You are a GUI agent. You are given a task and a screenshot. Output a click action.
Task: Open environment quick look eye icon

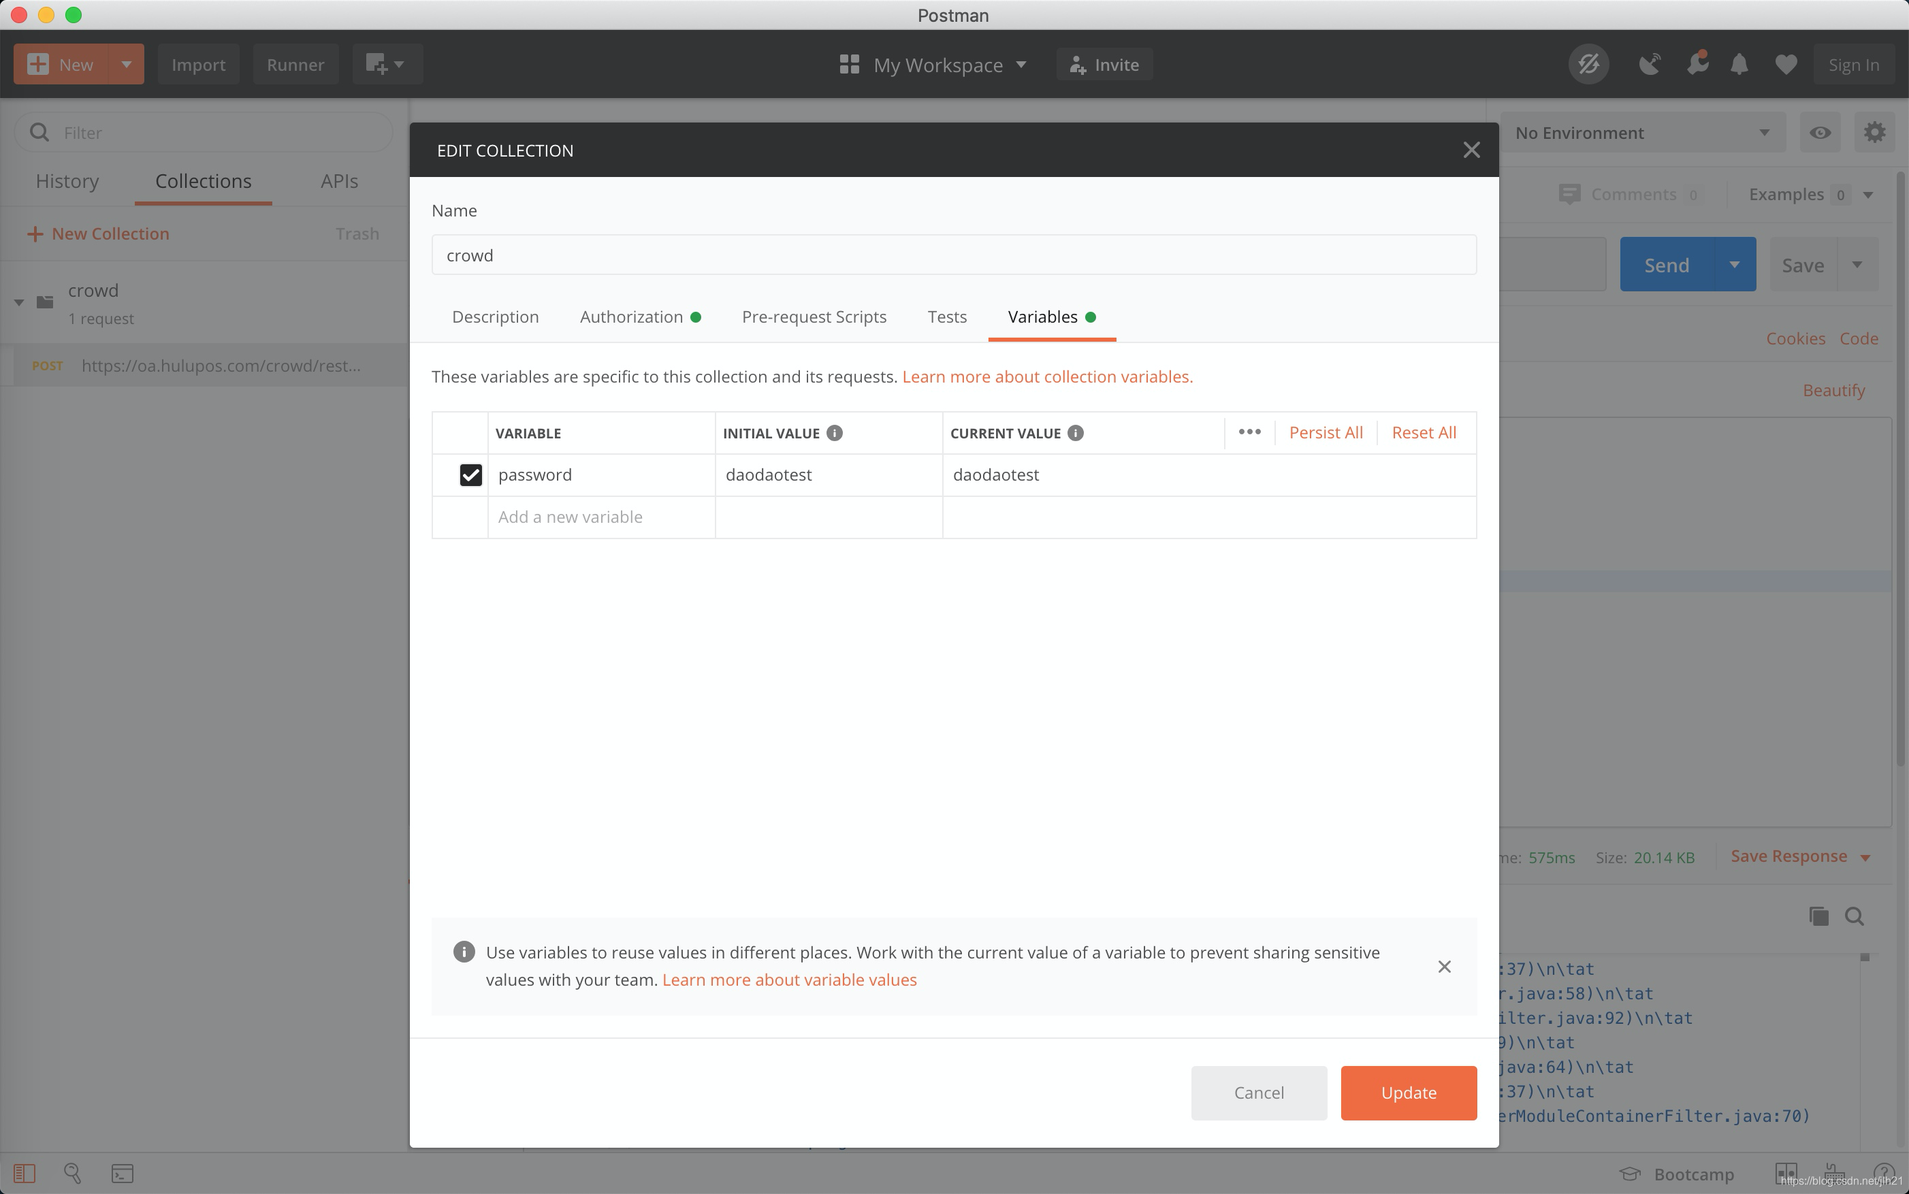(1820, 133)
